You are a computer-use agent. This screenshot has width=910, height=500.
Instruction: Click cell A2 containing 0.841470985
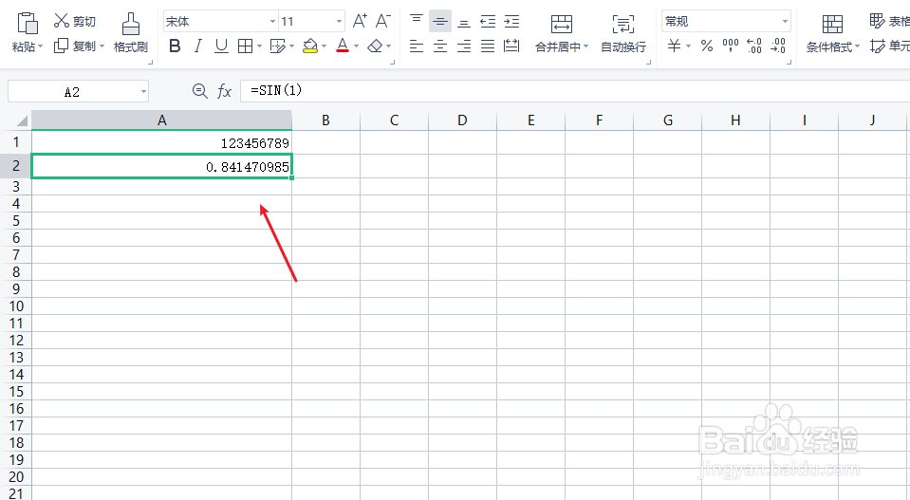tap(162, 166)
